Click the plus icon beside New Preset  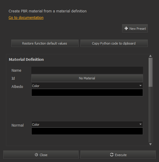(126, 28)
